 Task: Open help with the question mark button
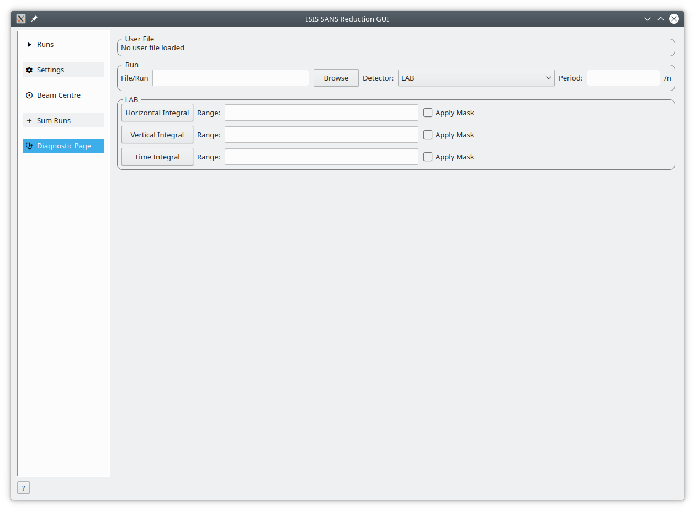pyautogui.click(x=23, y=488)
